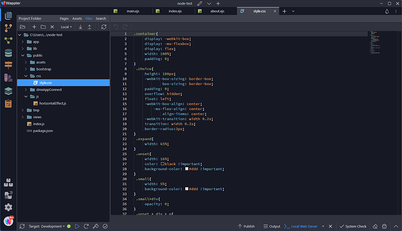Open the Routing panel signpost icon

(8, 65)
